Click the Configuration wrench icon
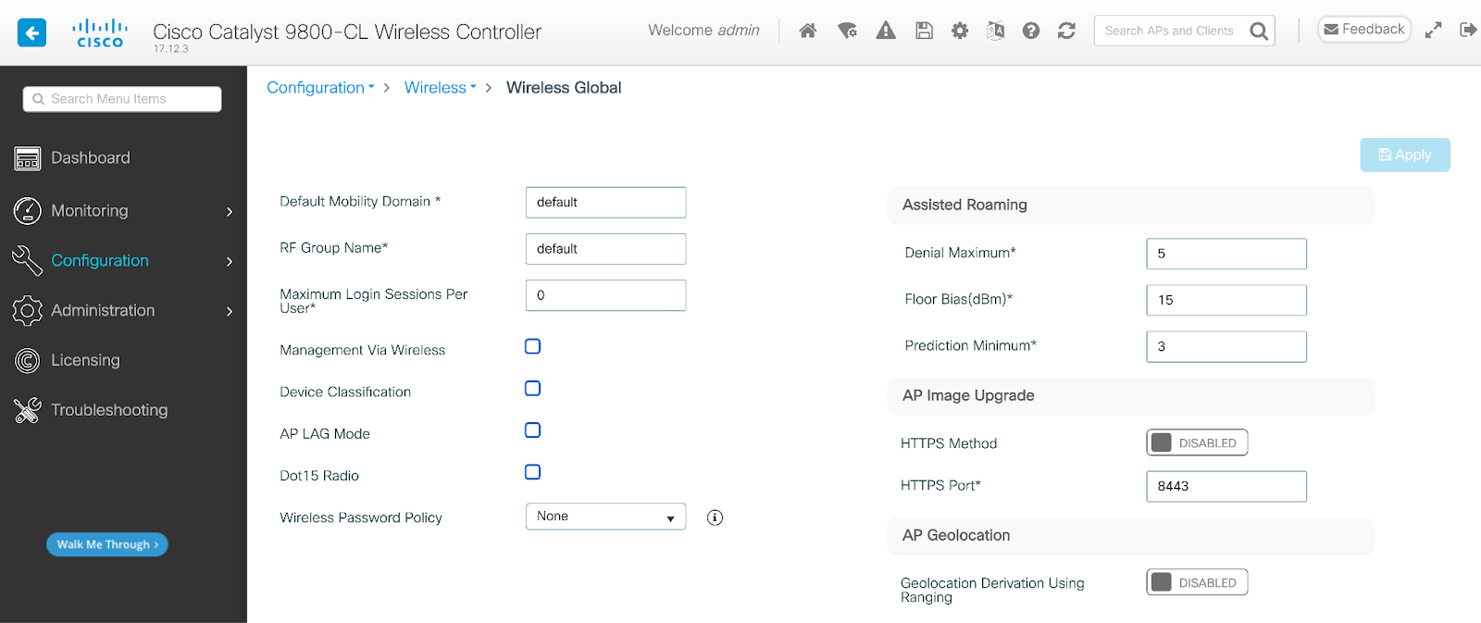Viewport: 1481px width, 623px height. pyautogui.click(x=28, y=261)
